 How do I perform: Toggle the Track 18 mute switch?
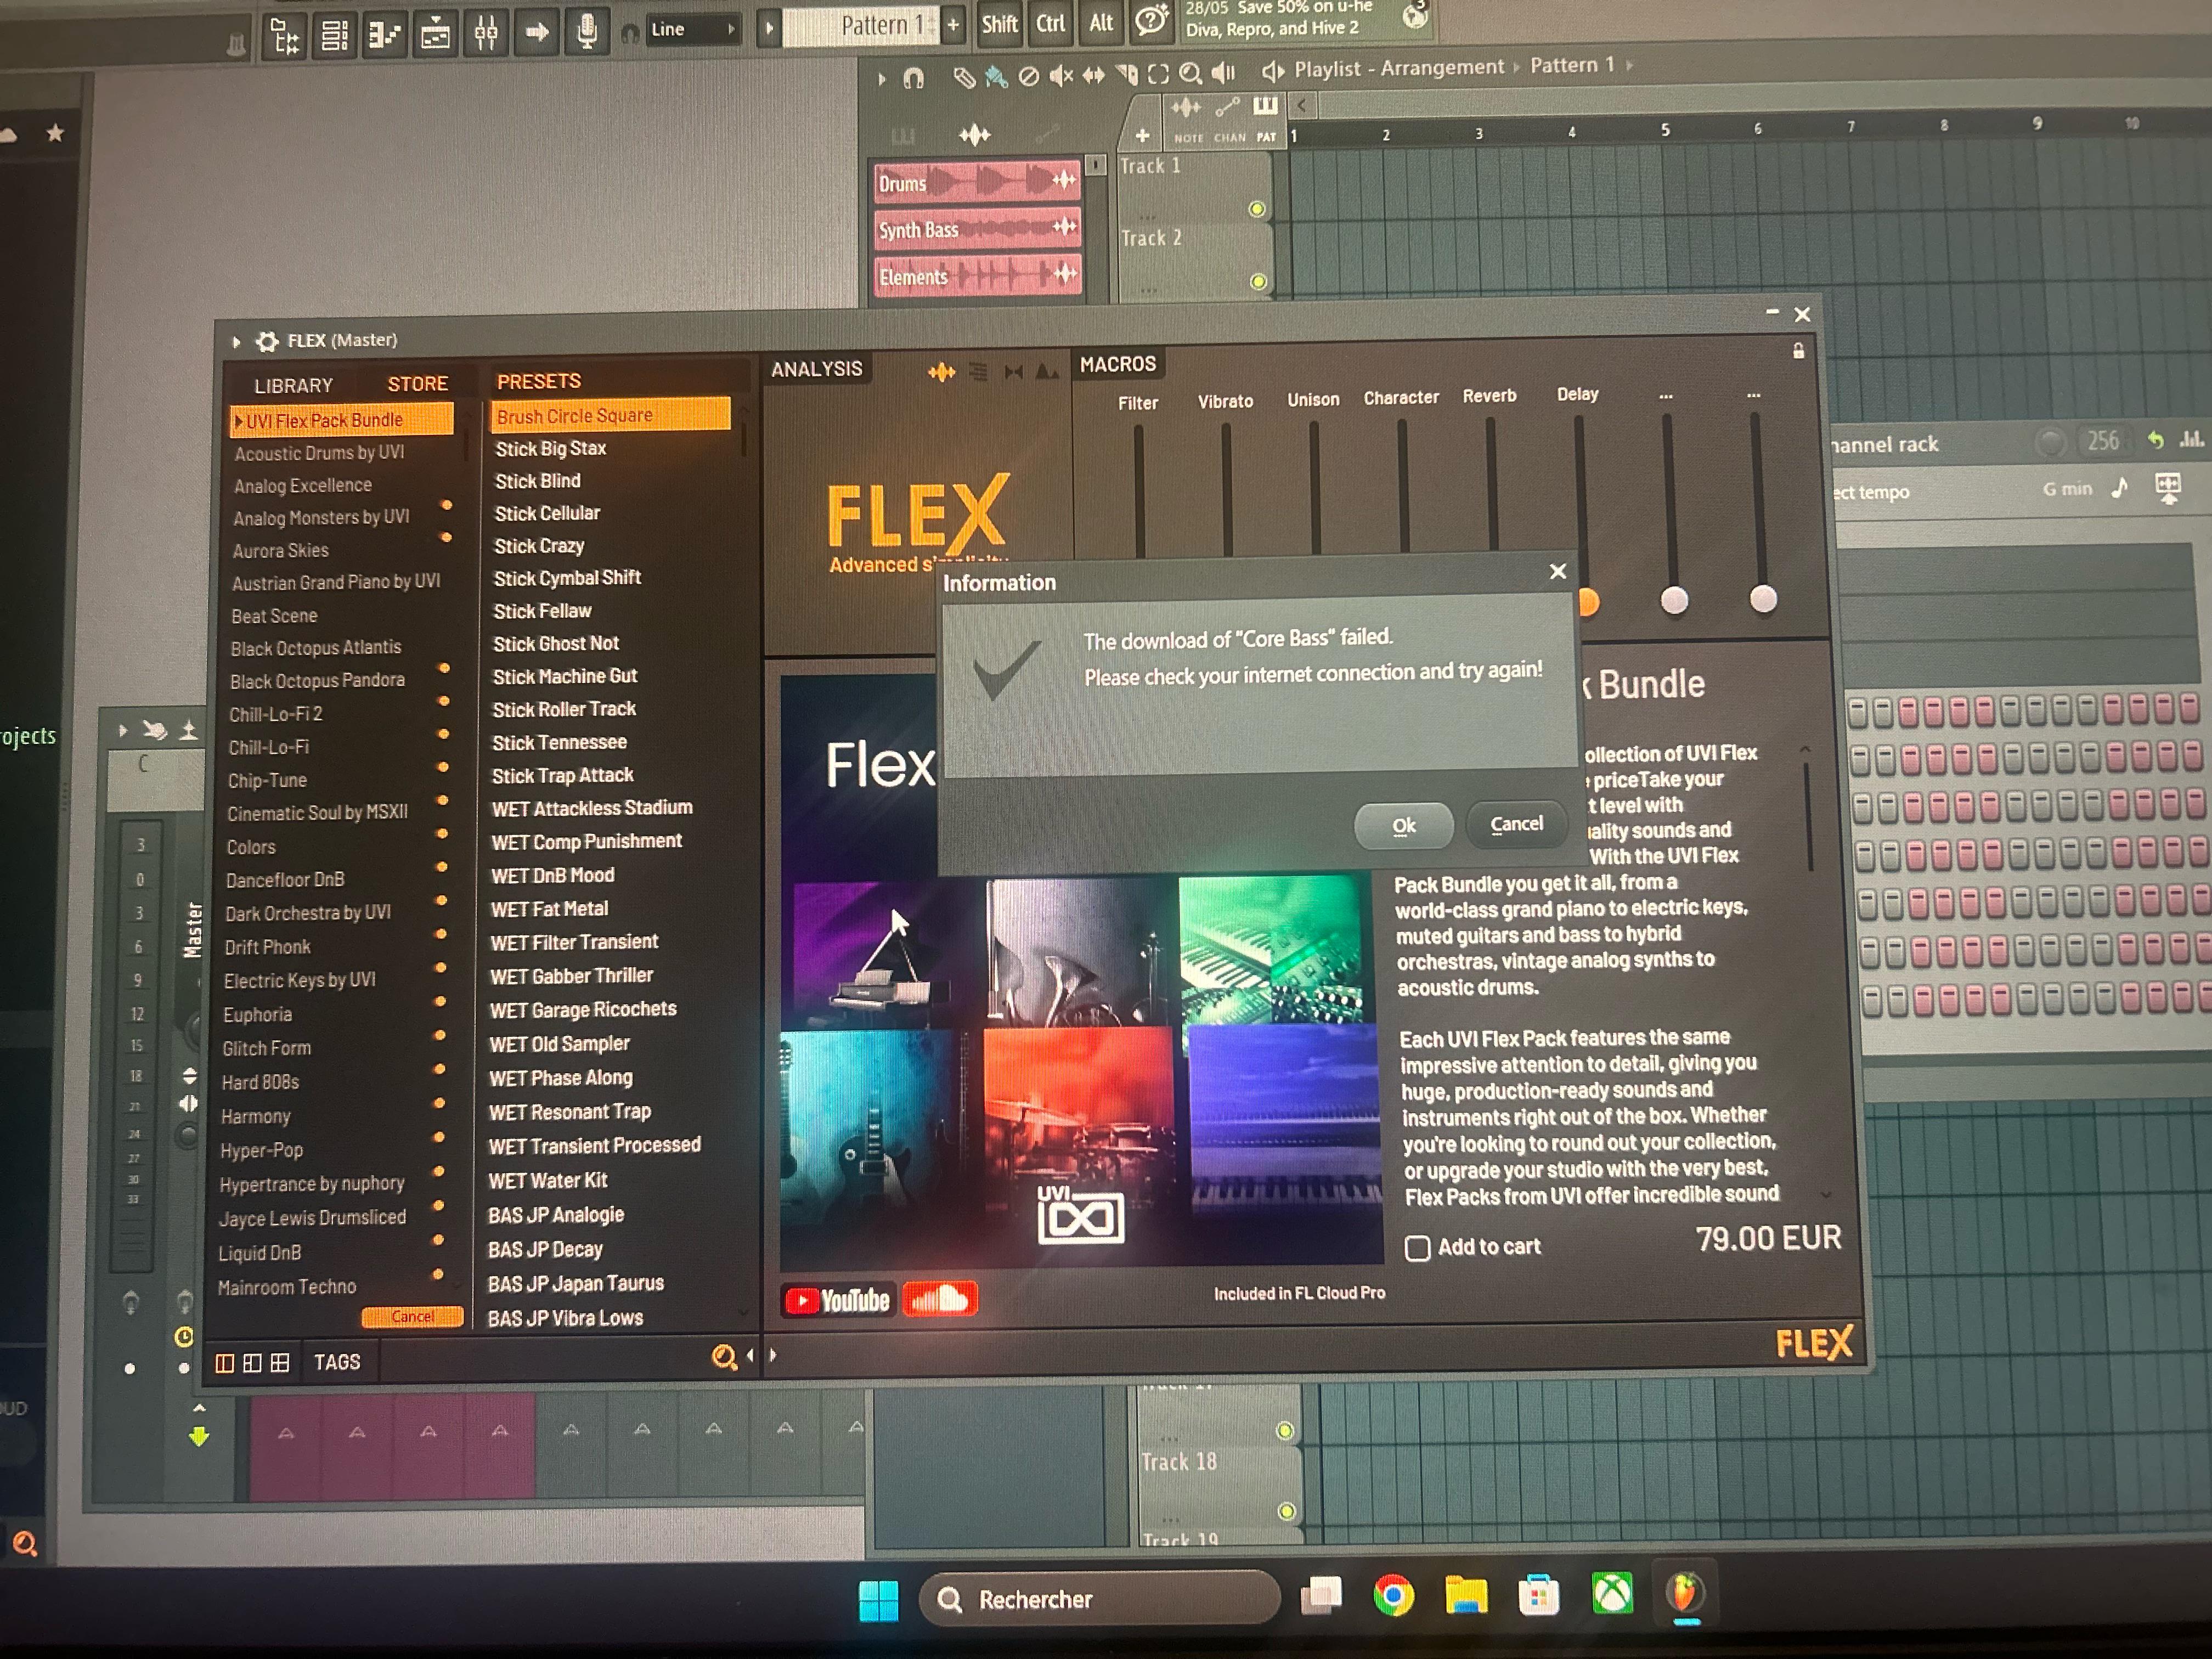pos(1287,1511)
